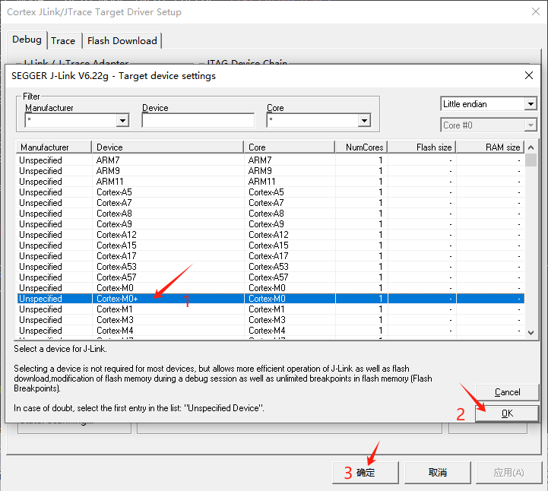Viewport: 548px width, 491px height.
Task: Select the Cortex-M1 device row
Action: click(x=270, y=309)
